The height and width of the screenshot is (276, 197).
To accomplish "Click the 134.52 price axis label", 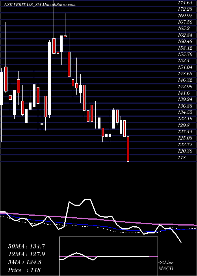I will click(184, 112).
